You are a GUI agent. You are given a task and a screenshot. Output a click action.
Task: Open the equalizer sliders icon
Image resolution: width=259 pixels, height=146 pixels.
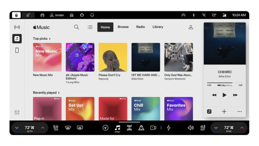17,112
